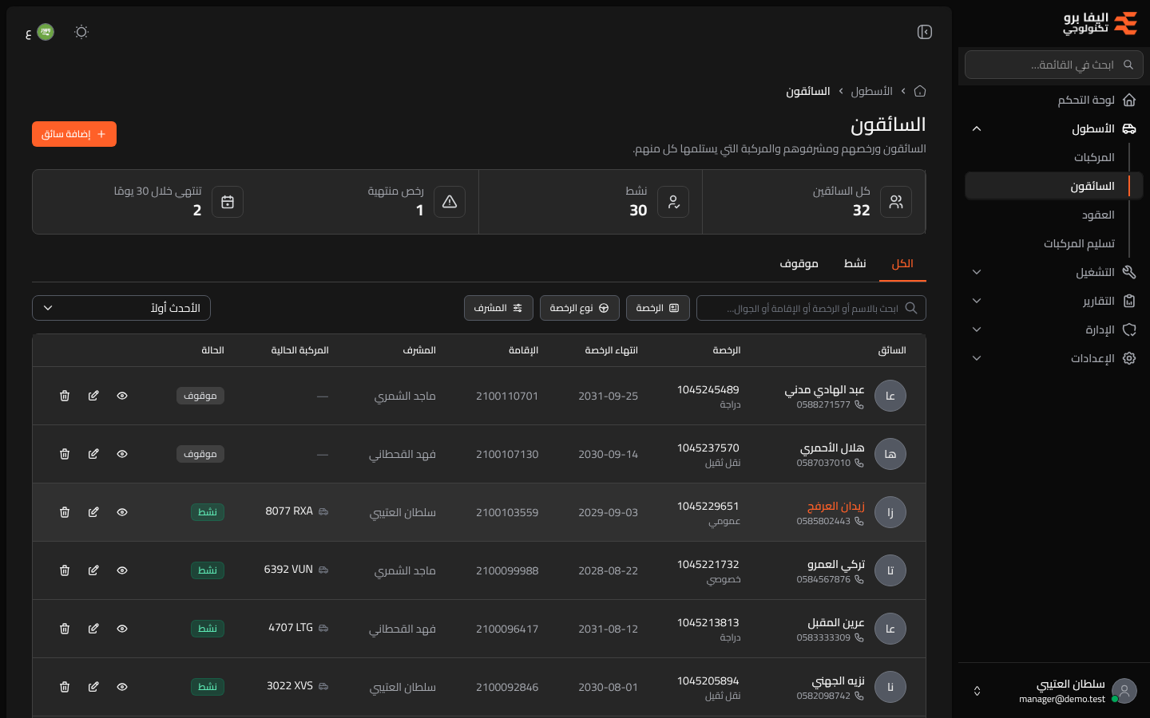Image resolution: width=1150 pixels, height=718 pixels.
Task: Click avatar of عبد الهادي مدني
Action: coord(890,396)
